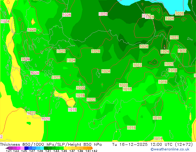196x152 pixels.
Task: Click legend value 141
Action: (x=88, y=151)
